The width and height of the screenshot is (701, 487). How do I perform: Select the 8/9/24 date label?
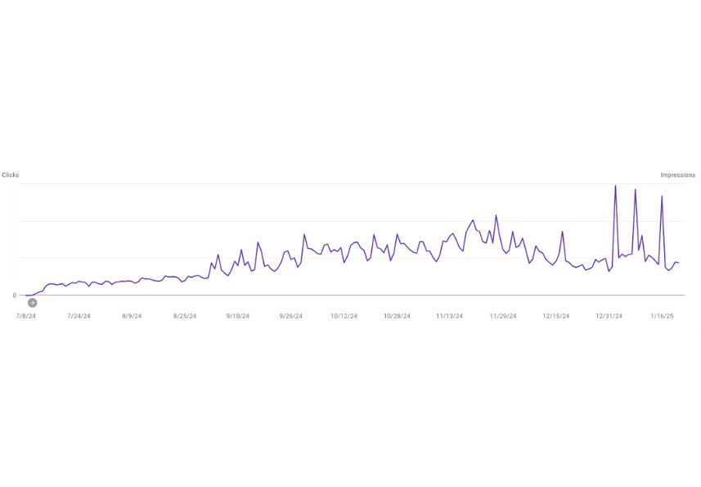[x=132, y=316]
